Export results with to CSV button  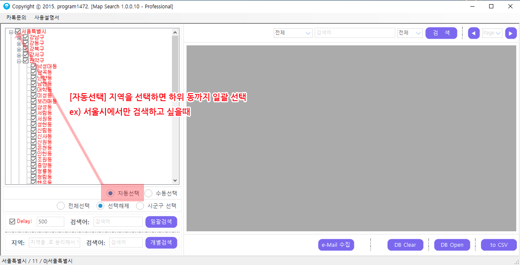[x=499, y=245]
